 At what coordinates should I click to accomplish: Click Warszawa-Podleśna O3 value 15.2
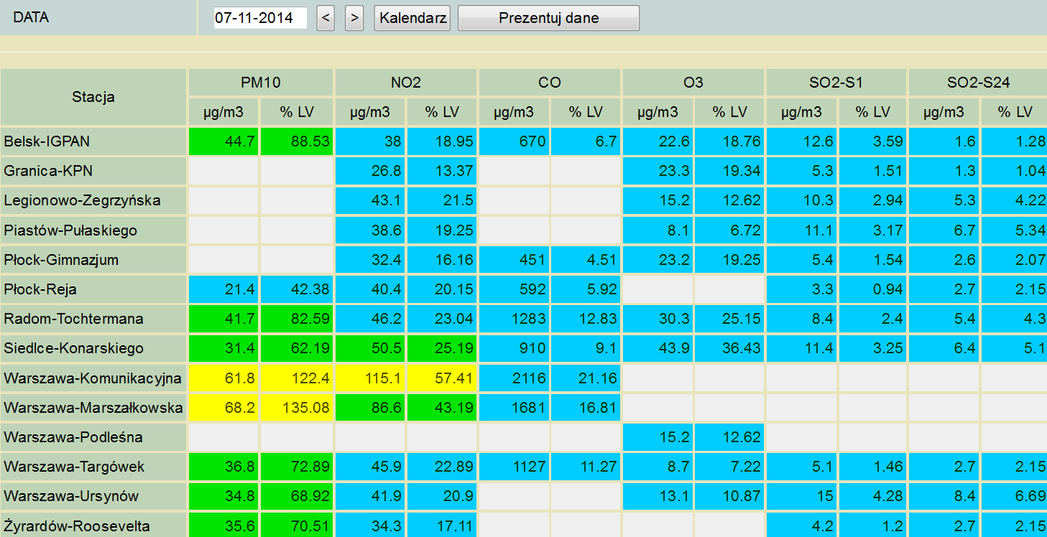point(658,437)
